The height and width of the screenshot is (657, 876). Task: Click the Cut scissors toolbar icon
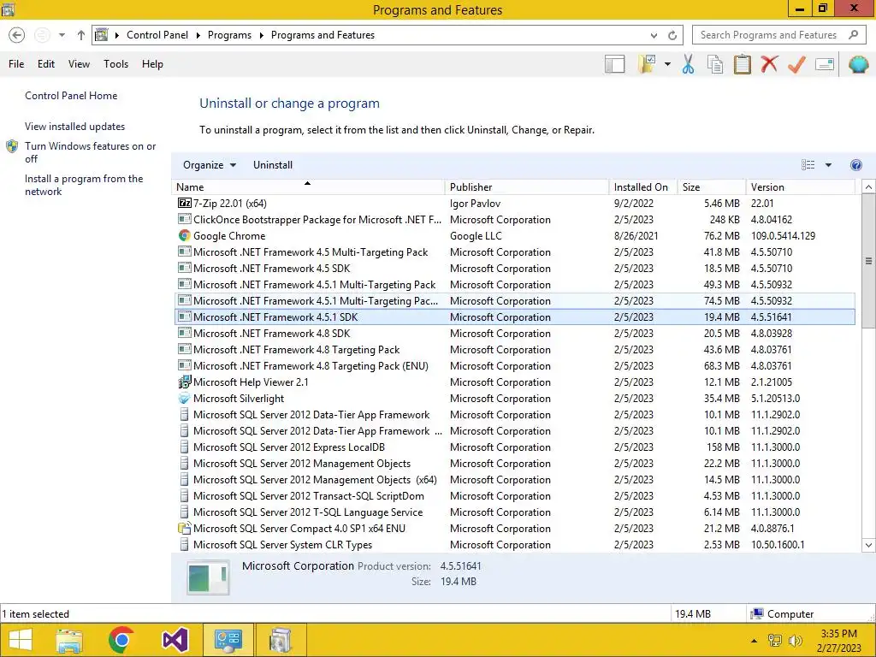coord(689,64)
